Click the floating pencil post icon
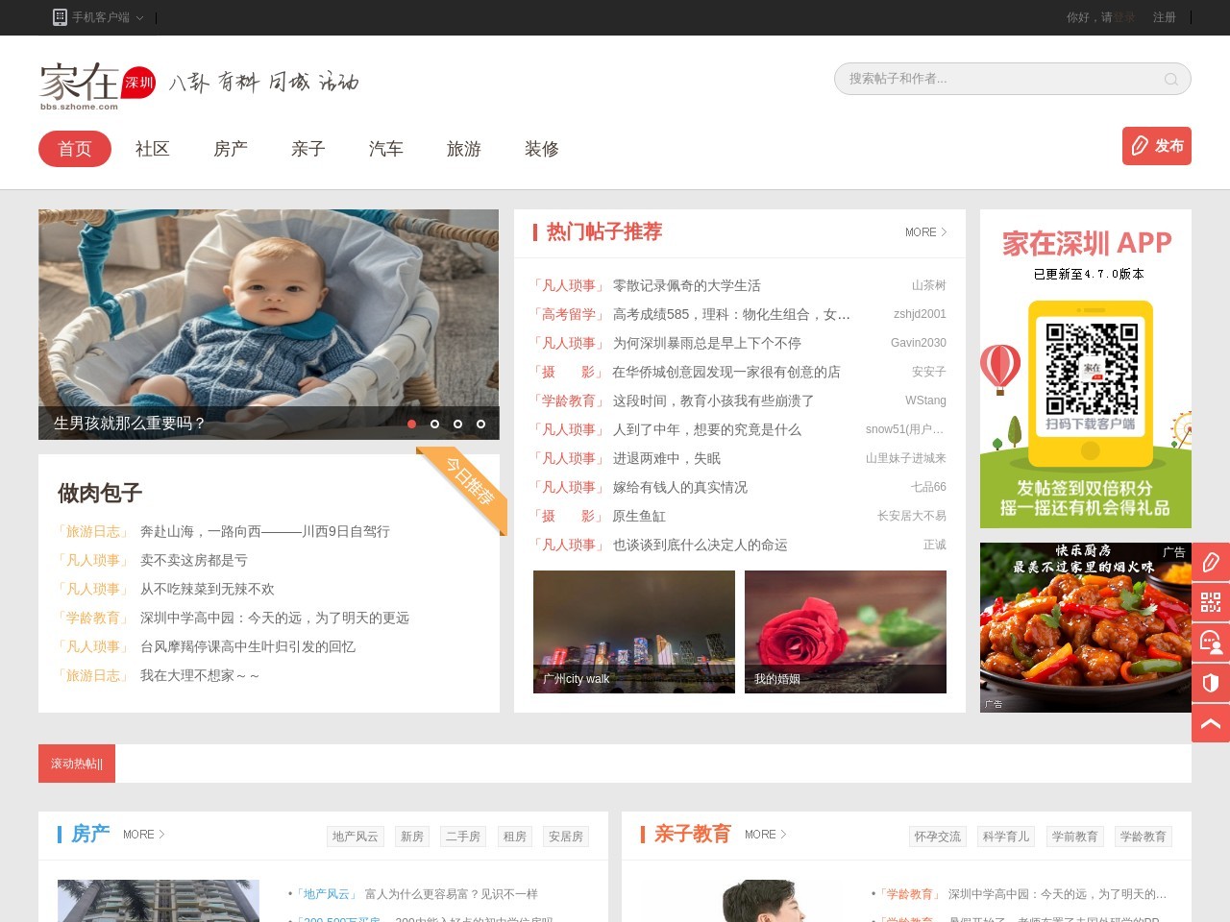The height and width of the screenshot is (922, 1230). [1211, 562]
